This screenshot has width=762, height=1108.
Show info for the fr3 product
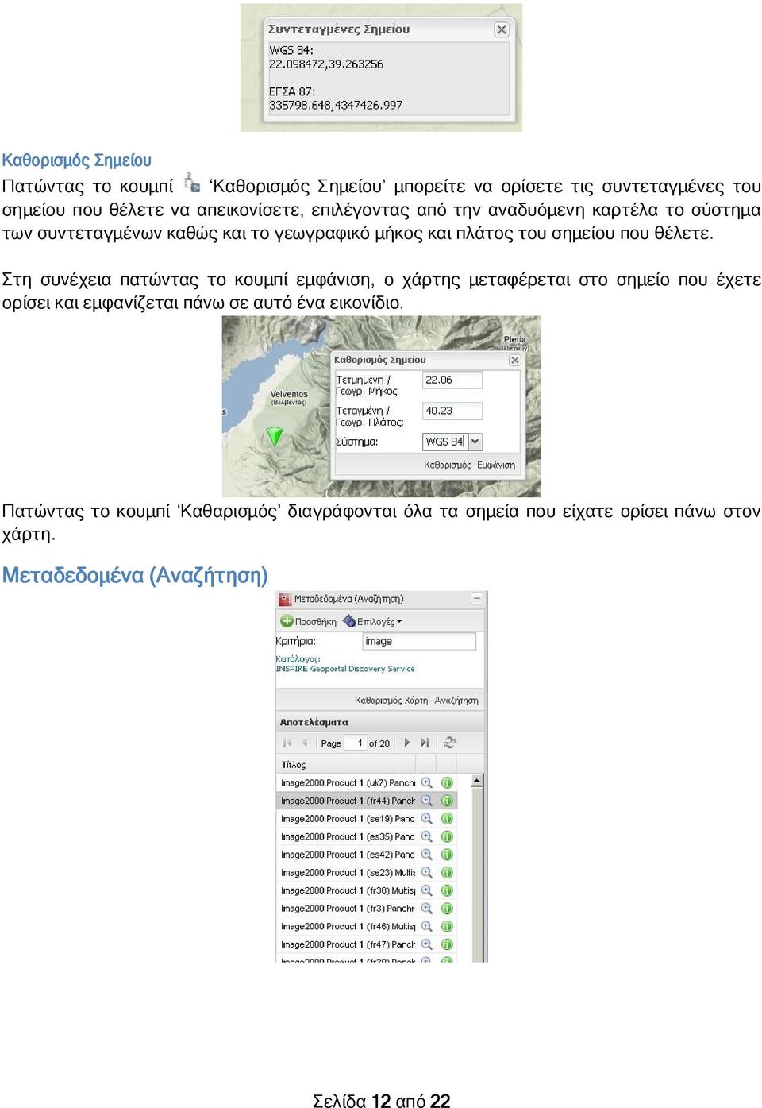[x=447, y=908]
